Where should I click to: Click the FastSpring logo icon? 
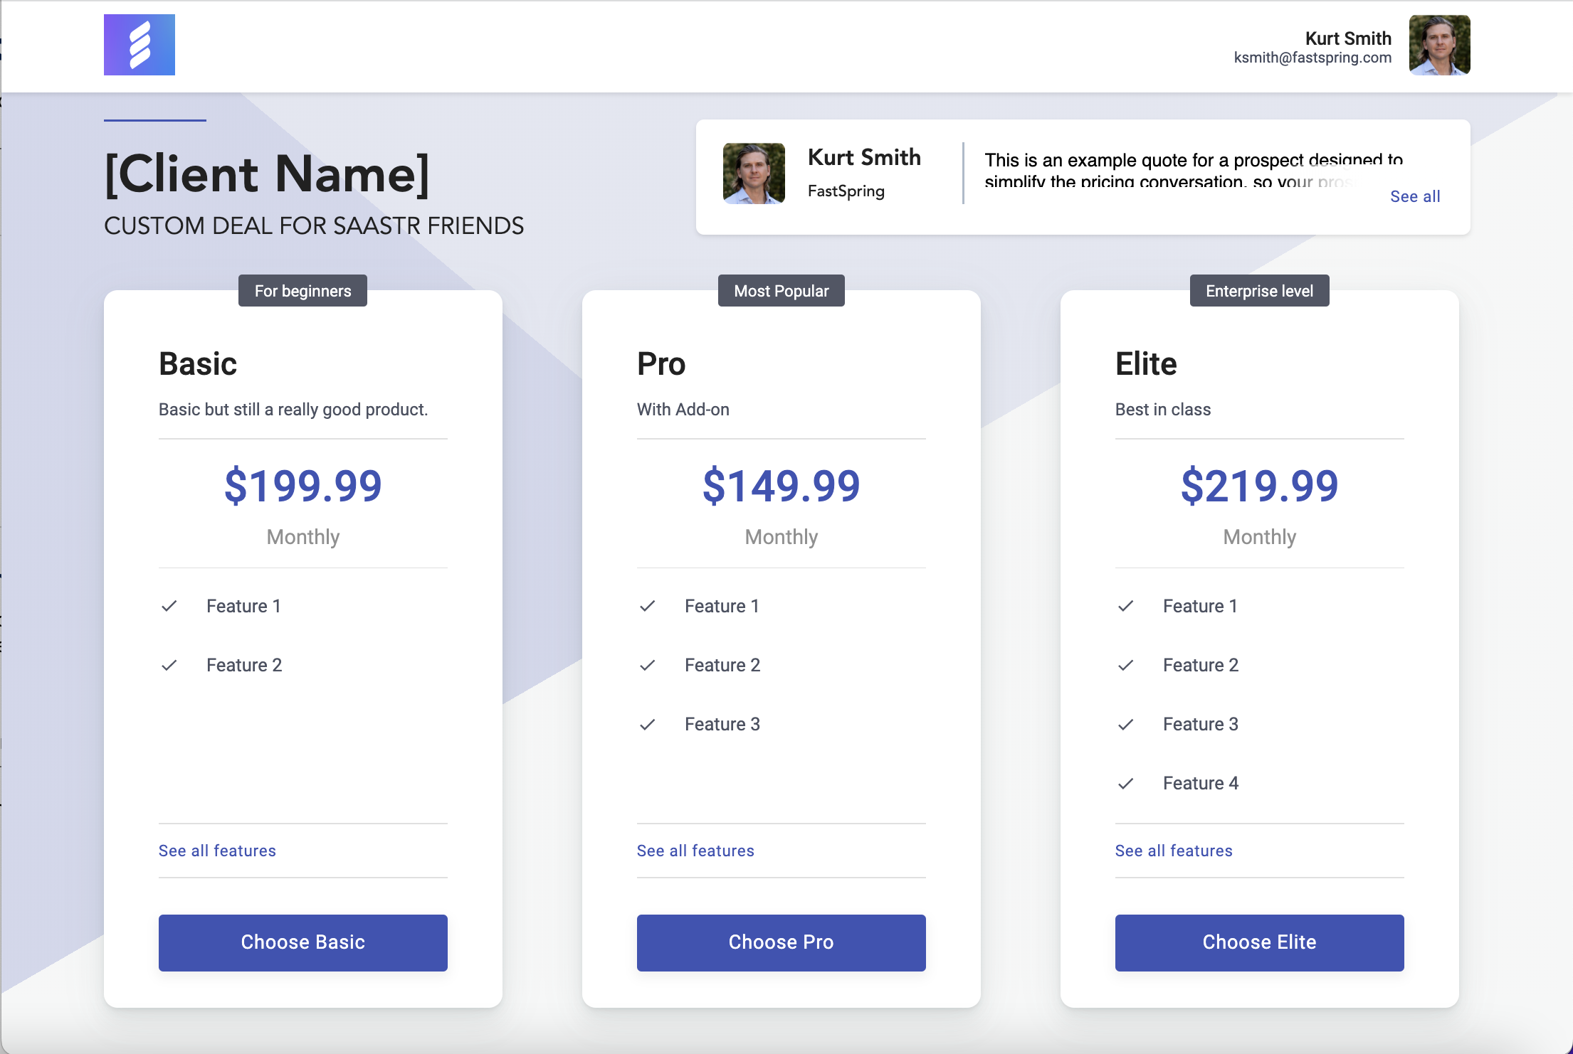pos(139,44)
